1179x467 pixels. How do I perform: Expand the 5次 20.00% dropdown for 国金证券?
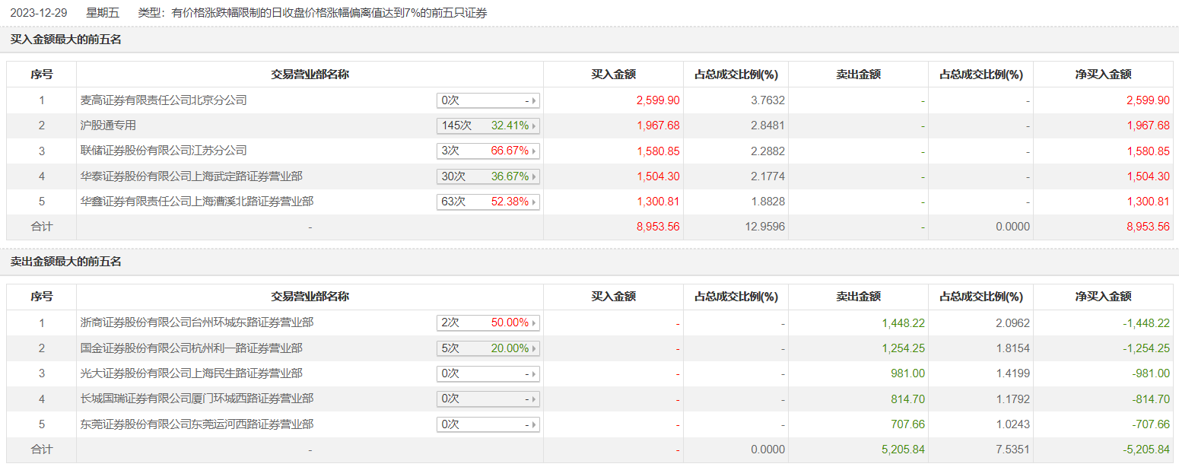click(488, 348)
